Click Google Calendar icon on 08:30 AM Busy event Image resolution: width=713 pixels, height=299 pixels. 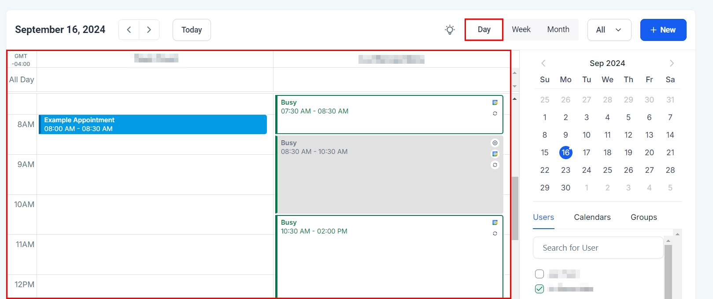pos(495,154)
